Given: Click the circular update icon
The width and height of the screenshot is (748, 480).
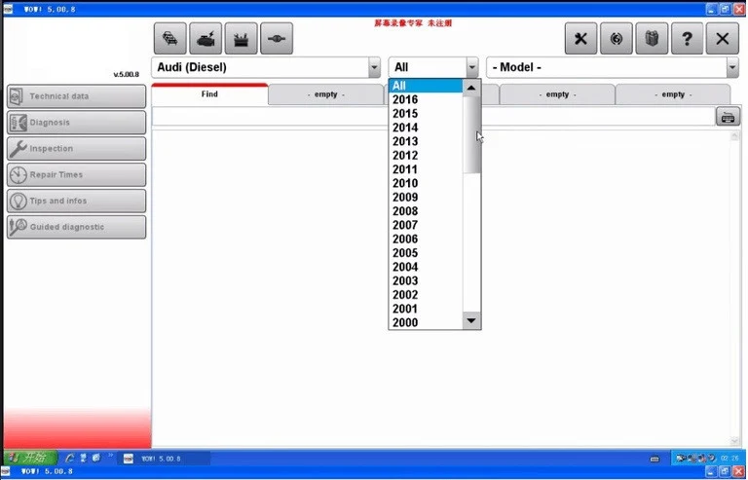Looking at the screenshot, I should [x=617, y=38].
